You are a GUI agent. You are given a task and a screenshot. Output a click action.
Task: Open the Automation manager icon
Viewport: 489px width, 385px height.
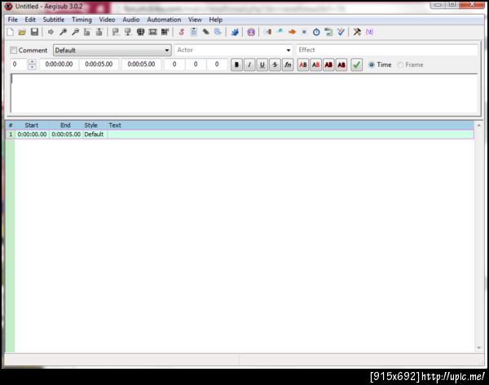[x=235, y=32]
